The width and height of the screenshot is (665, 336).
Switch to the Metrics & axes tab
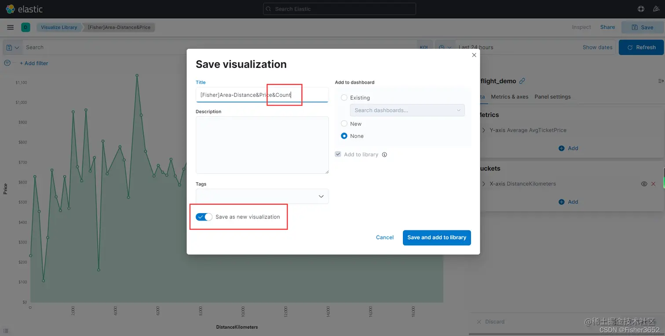pyautogui.click(x=509, y=96)
